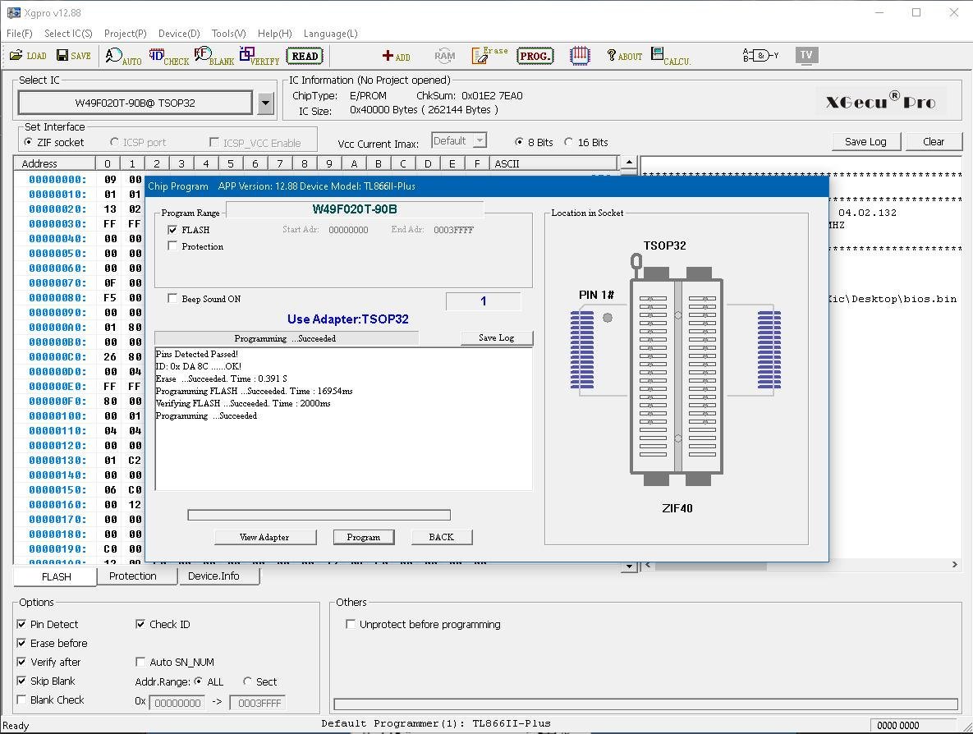Click the SAVE toolbar icon
The height and width of the screenshot is (734, 973).
coord(73,56)
